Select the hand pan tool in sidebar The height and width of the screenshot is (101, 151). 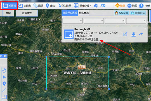(4, 70)
